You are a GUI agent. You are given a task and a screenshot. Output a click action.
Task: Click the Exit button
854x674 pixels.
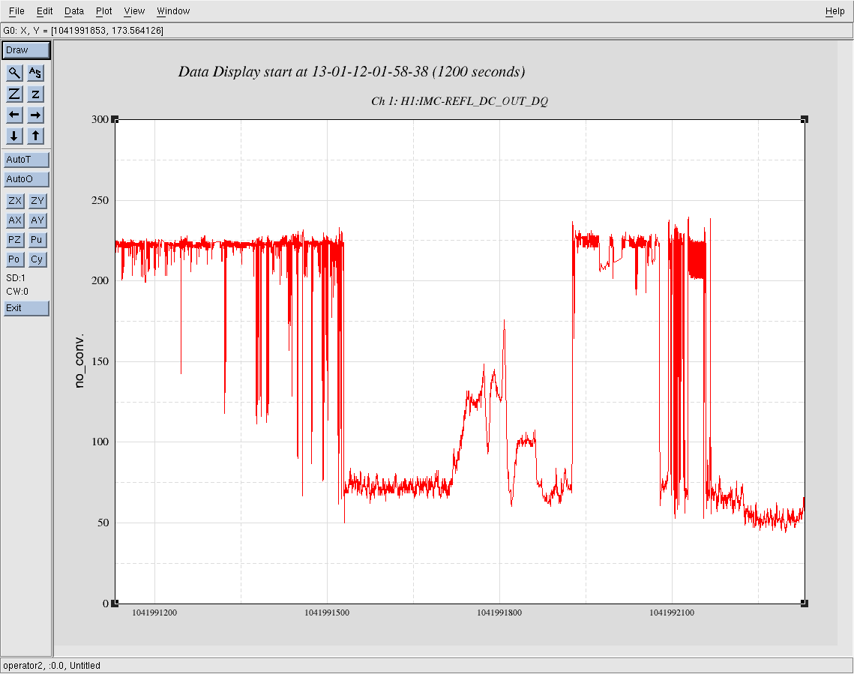[27, 308]
